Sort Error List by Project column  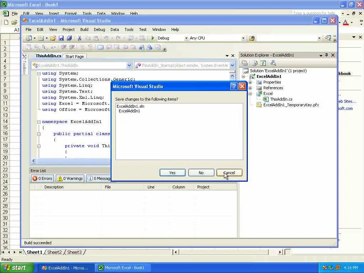[203, 187]
